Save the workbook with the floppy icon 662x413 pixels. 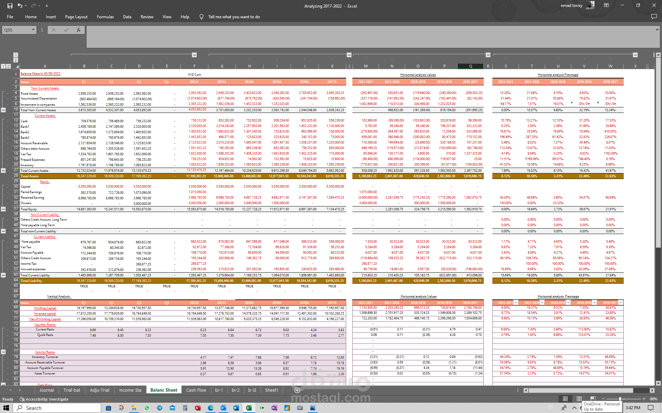coord(10,6)
